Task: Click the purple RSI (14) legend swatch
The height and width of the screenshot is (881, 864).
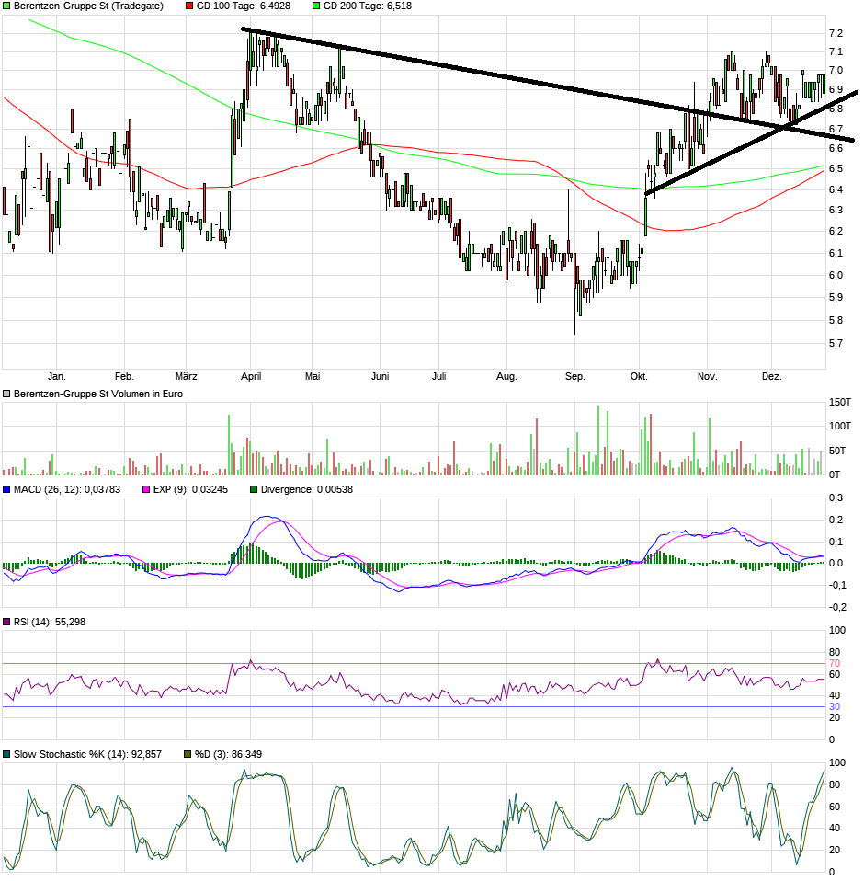Action: tap(6, 622)
